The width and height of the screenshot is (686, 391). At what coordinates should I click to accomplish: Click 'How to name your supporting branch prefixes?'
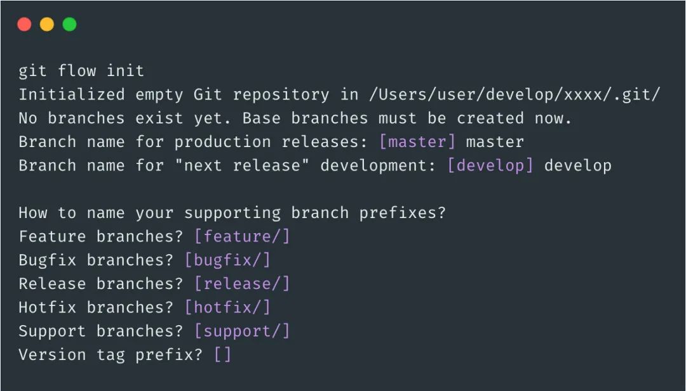[x=232, y=213]
